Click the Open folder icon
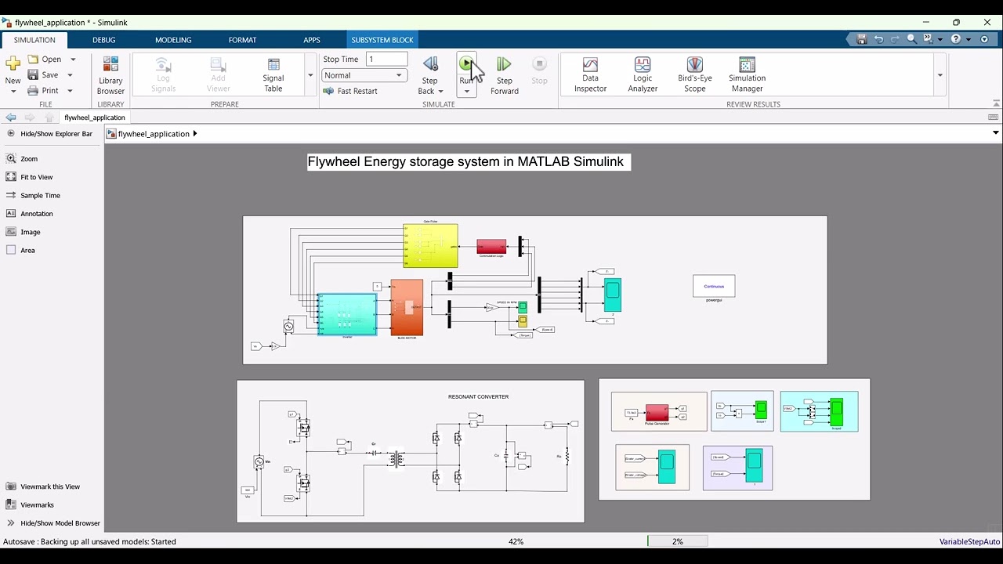The height and width of the screenshot is (564, 1003). pos(33,59)
